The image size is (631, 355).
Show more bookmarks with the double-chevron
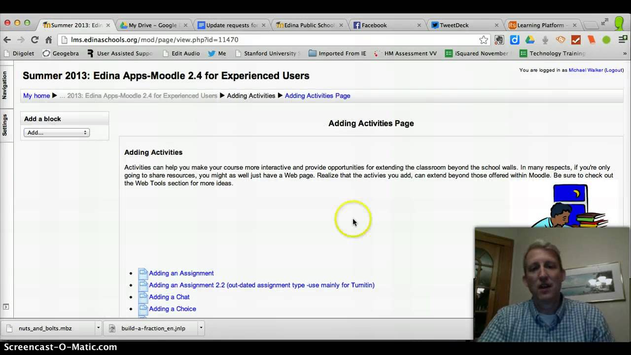point(625,53)
